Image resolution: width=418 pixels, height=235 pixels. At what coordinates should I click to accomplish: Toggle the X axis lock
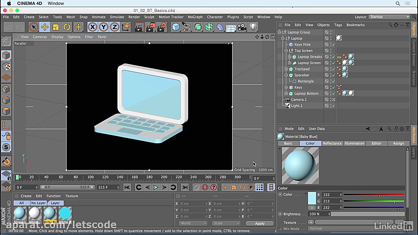click(x=92, y=27)
